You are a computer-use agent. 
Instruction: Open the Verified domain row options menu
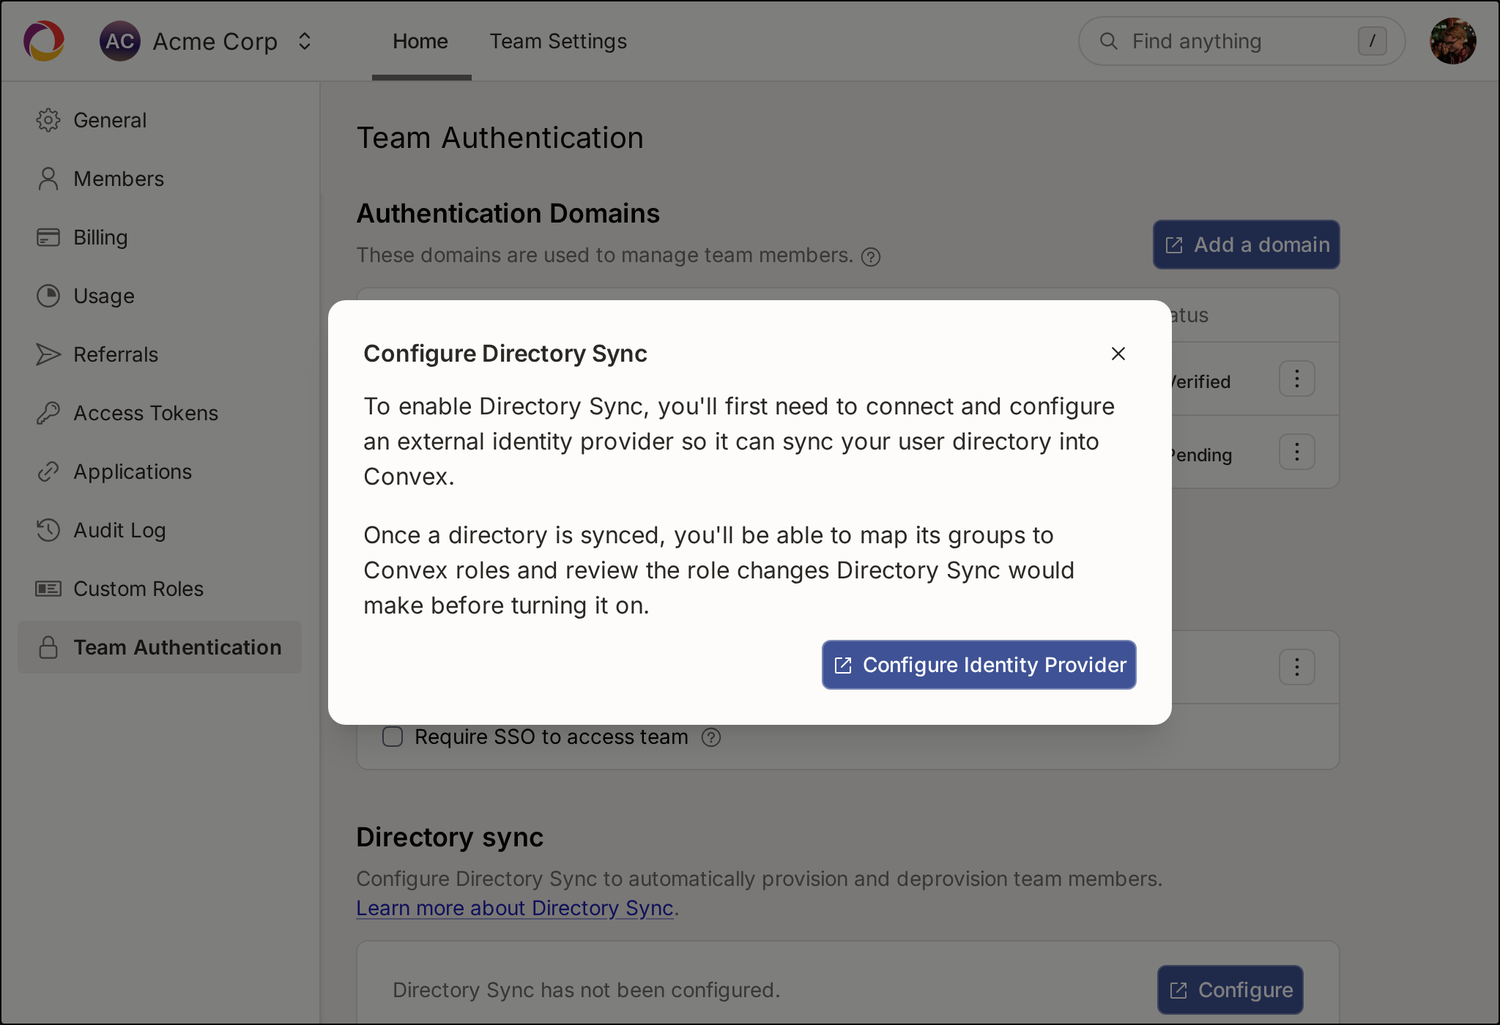point(1297,379)
